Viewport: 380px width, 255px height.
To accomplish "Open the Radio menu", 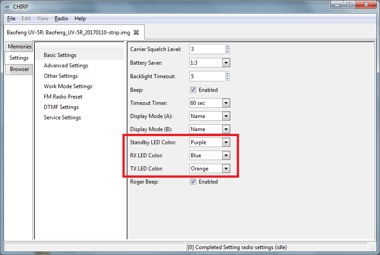I will pos(61,19).
